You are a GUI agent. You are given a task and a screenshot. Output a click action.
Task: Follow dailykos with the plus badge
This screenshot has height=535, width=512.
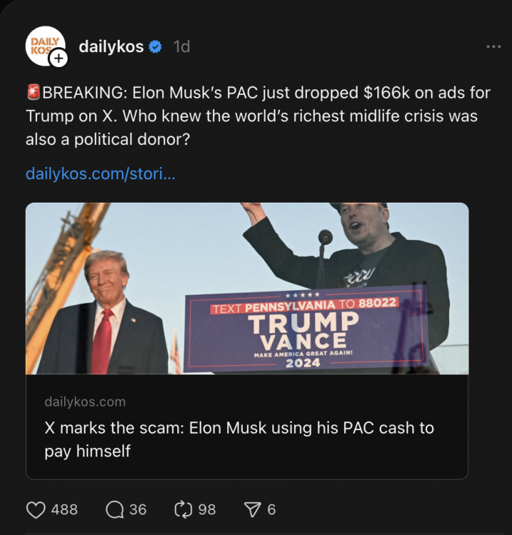tap(58, 58)
